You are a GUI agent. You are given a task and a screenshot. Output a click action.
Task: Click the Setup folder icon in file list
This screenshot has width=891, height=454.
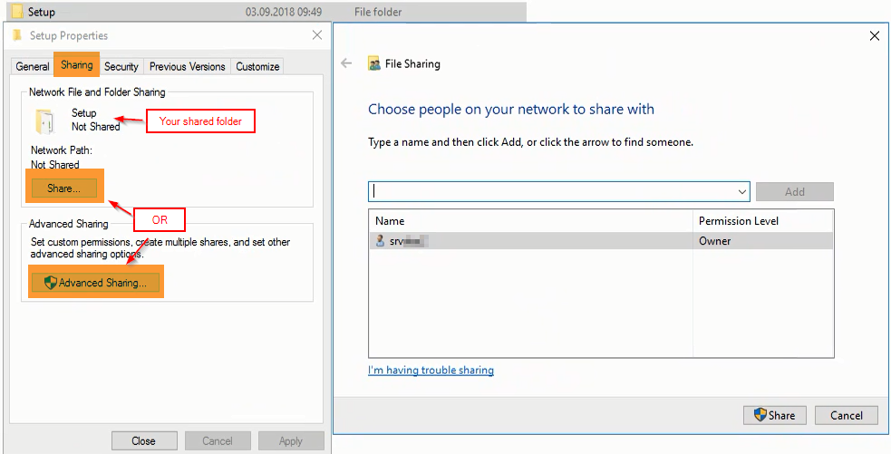[x=16, y=12]
